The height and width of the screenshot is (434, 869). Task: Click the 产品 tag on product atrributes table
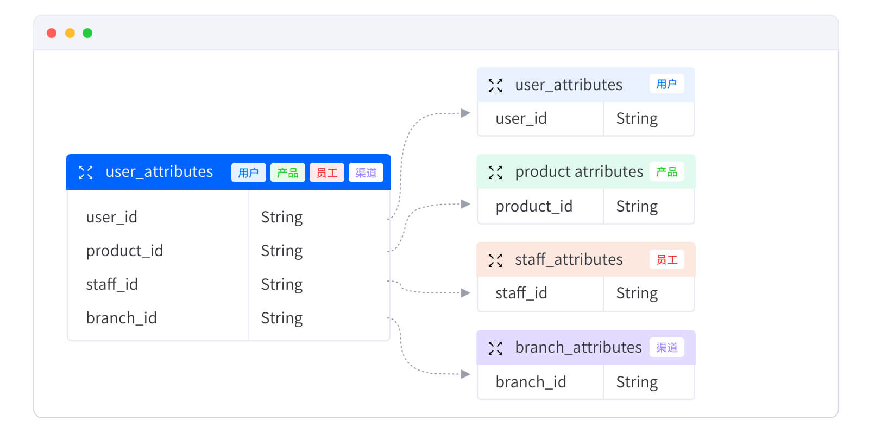(x=667, y=172)
